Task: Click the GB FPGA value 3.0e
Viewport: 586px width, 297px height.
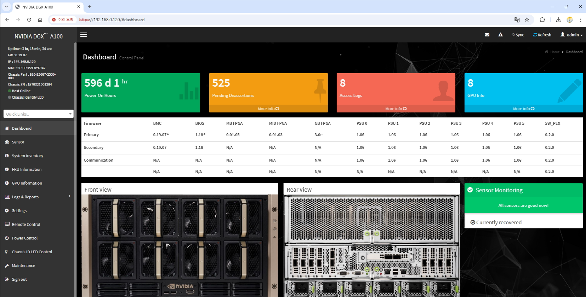Action: (318, 135)
